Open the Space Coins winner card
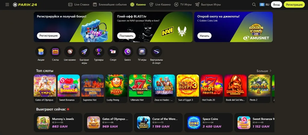This screenshot has height=135, width=308. (x=208, y=122)
